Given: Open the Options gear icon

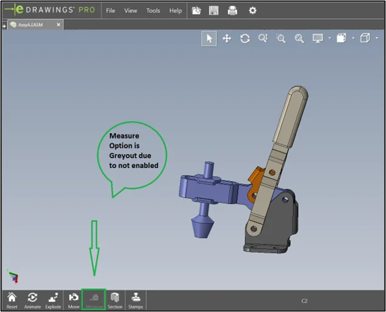Looking at the screenshot, I should 253,10.
